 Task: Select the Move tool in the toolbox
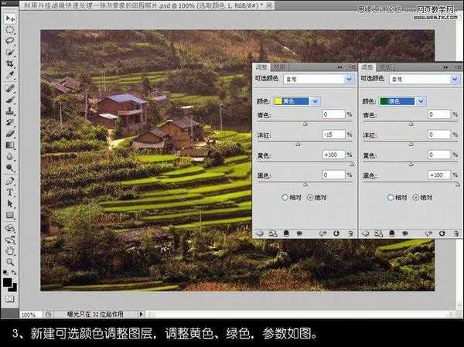[10, 19]
